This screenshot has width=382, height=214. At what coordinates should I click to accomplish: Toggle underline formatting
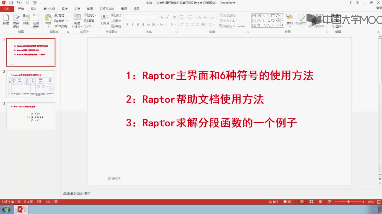coord(138,24)
